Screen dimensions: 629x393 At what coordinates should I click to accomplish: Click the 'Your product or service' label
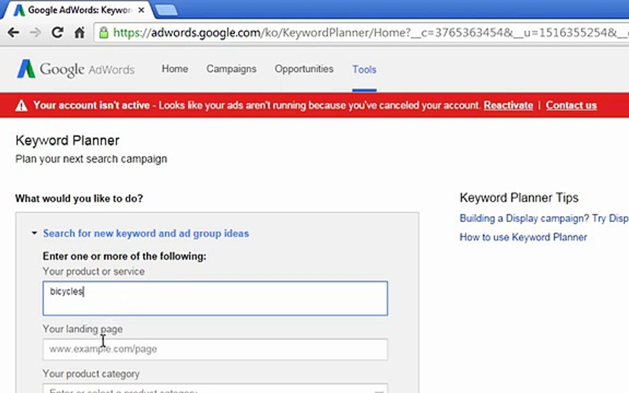pyautogui.click(x=94, y=271)
